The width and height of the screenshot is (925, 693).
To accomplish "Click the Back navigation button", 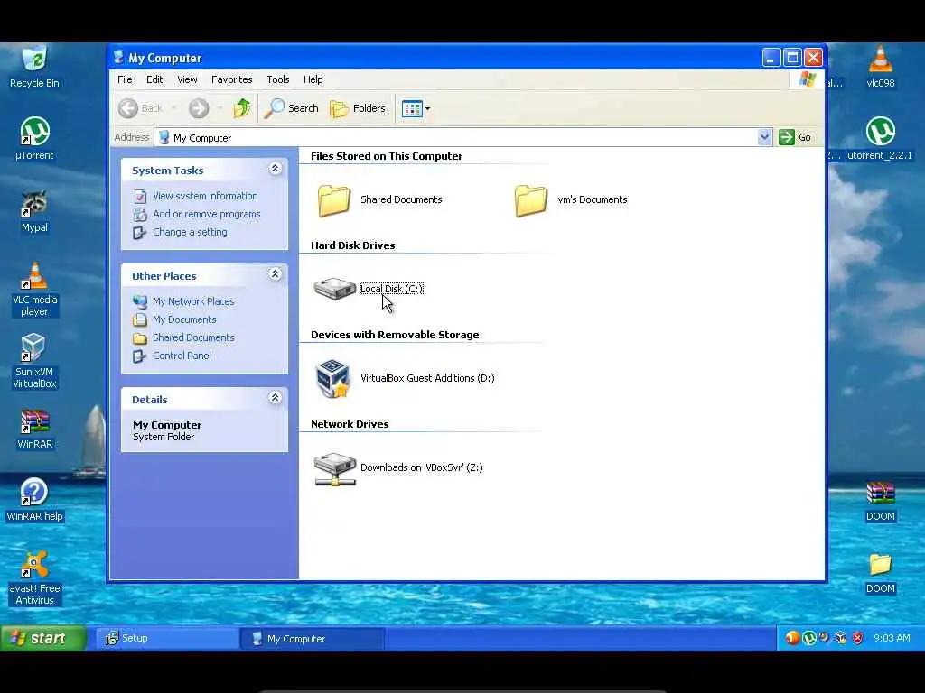I will [140, 108].
